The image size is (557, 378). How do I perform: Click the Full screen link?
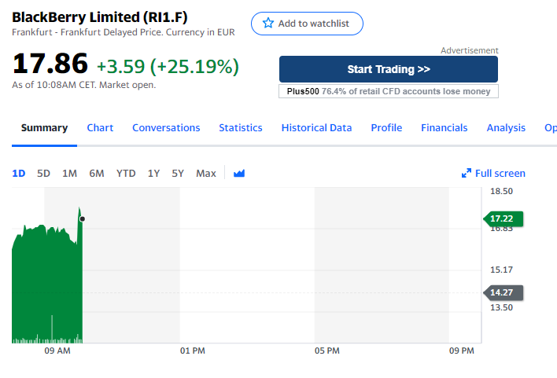493,173
